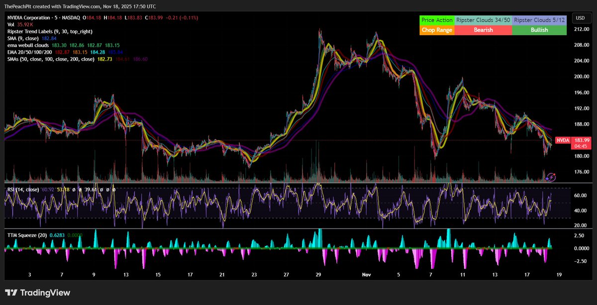This screenshot has width=597, height=305.
Task: Click the red Bearish cell
Action: pos(483,30)
